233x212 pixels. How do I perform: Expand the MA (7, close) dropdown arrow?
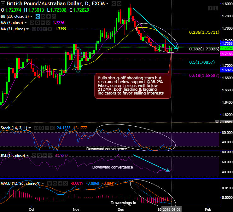tap(26, 23)
